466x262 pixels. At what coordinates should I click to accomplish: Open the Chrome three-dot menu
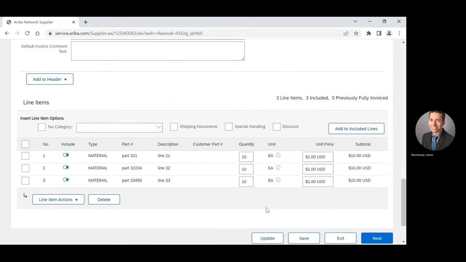point(399,33)
